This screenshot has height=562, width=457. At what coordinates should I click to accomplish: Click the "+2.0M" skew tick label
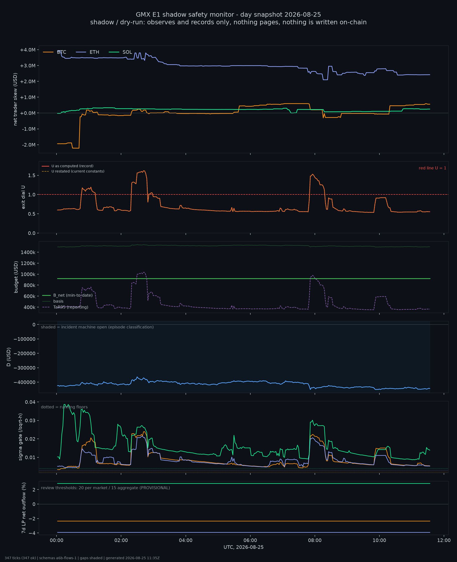tap(28, 82)
